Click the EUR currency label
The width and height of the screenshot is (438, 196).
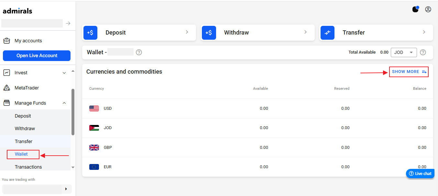pyautogui.click(x=108, y=167)
